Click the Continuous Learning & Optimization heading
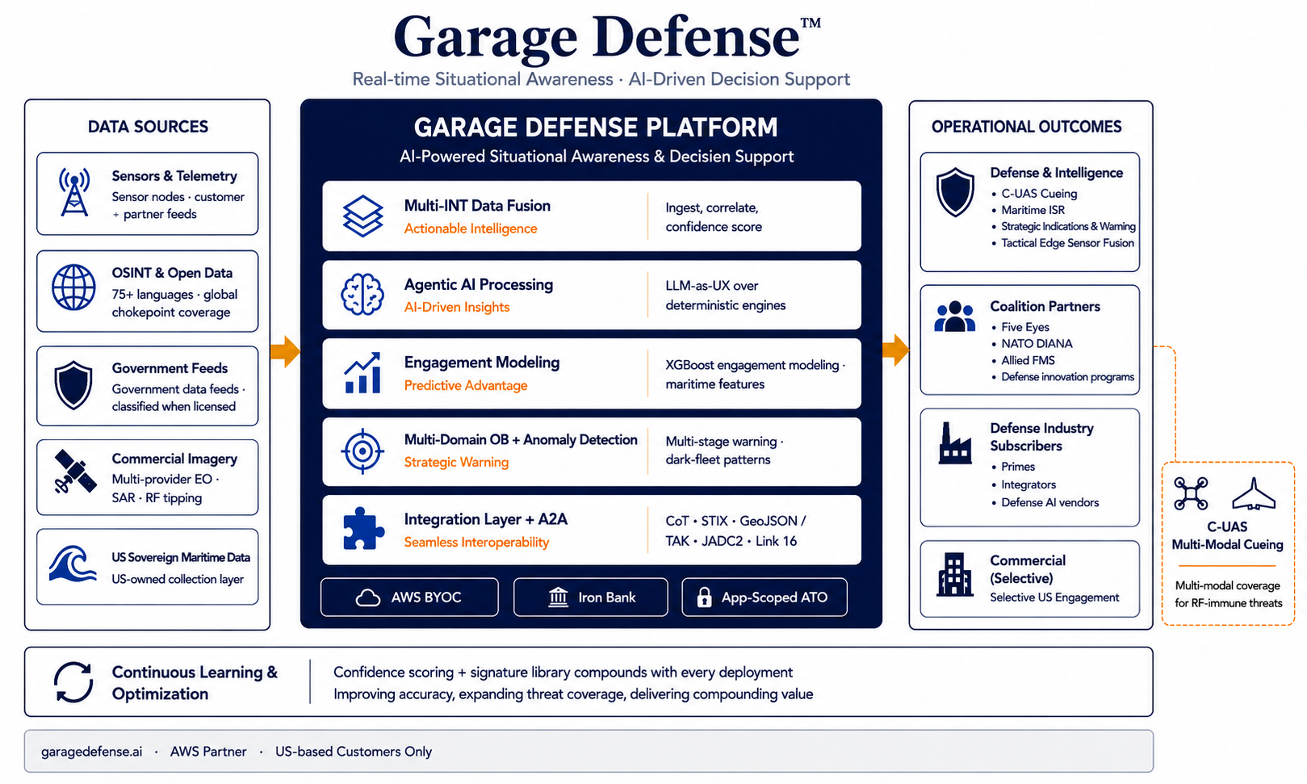Viewport: 1307px width, 784px height. point(195,683)
